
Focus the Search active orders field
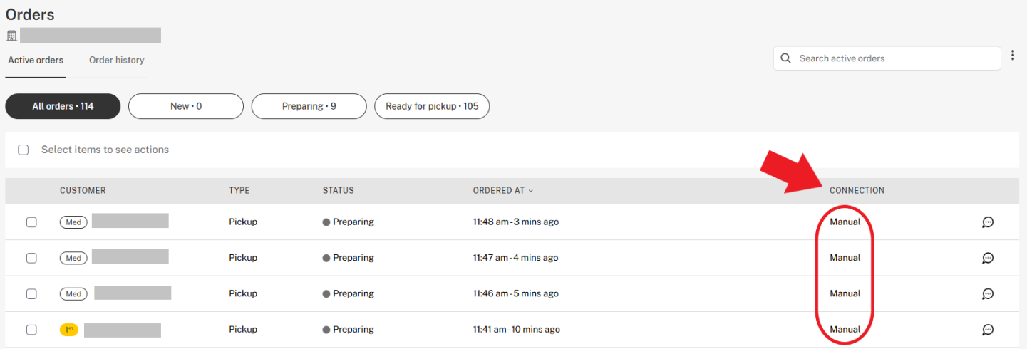click(887, 58)
